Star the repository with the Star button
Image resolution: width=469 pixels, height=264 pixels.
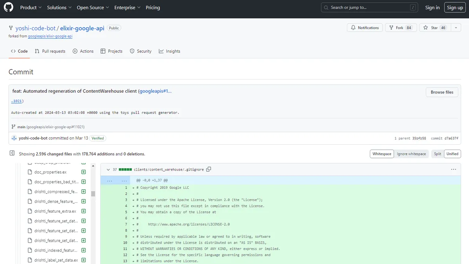pyautogui.click(x=434, y=28)
